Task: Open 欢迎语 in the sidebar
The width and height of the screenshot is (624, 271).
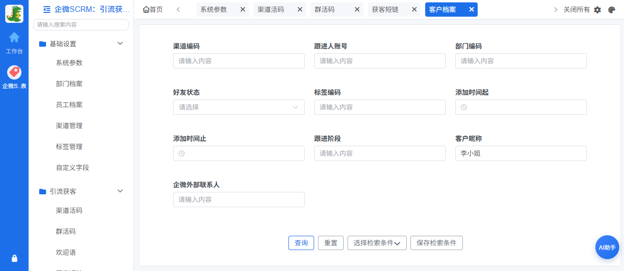Action: click(66, 252)
